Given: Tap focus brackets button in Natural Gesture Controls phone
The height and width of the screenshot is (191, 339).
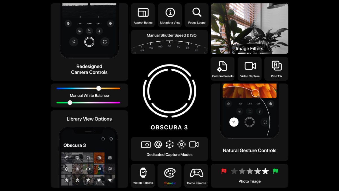Looking at the screenshot, I should [x=265, y=122].
